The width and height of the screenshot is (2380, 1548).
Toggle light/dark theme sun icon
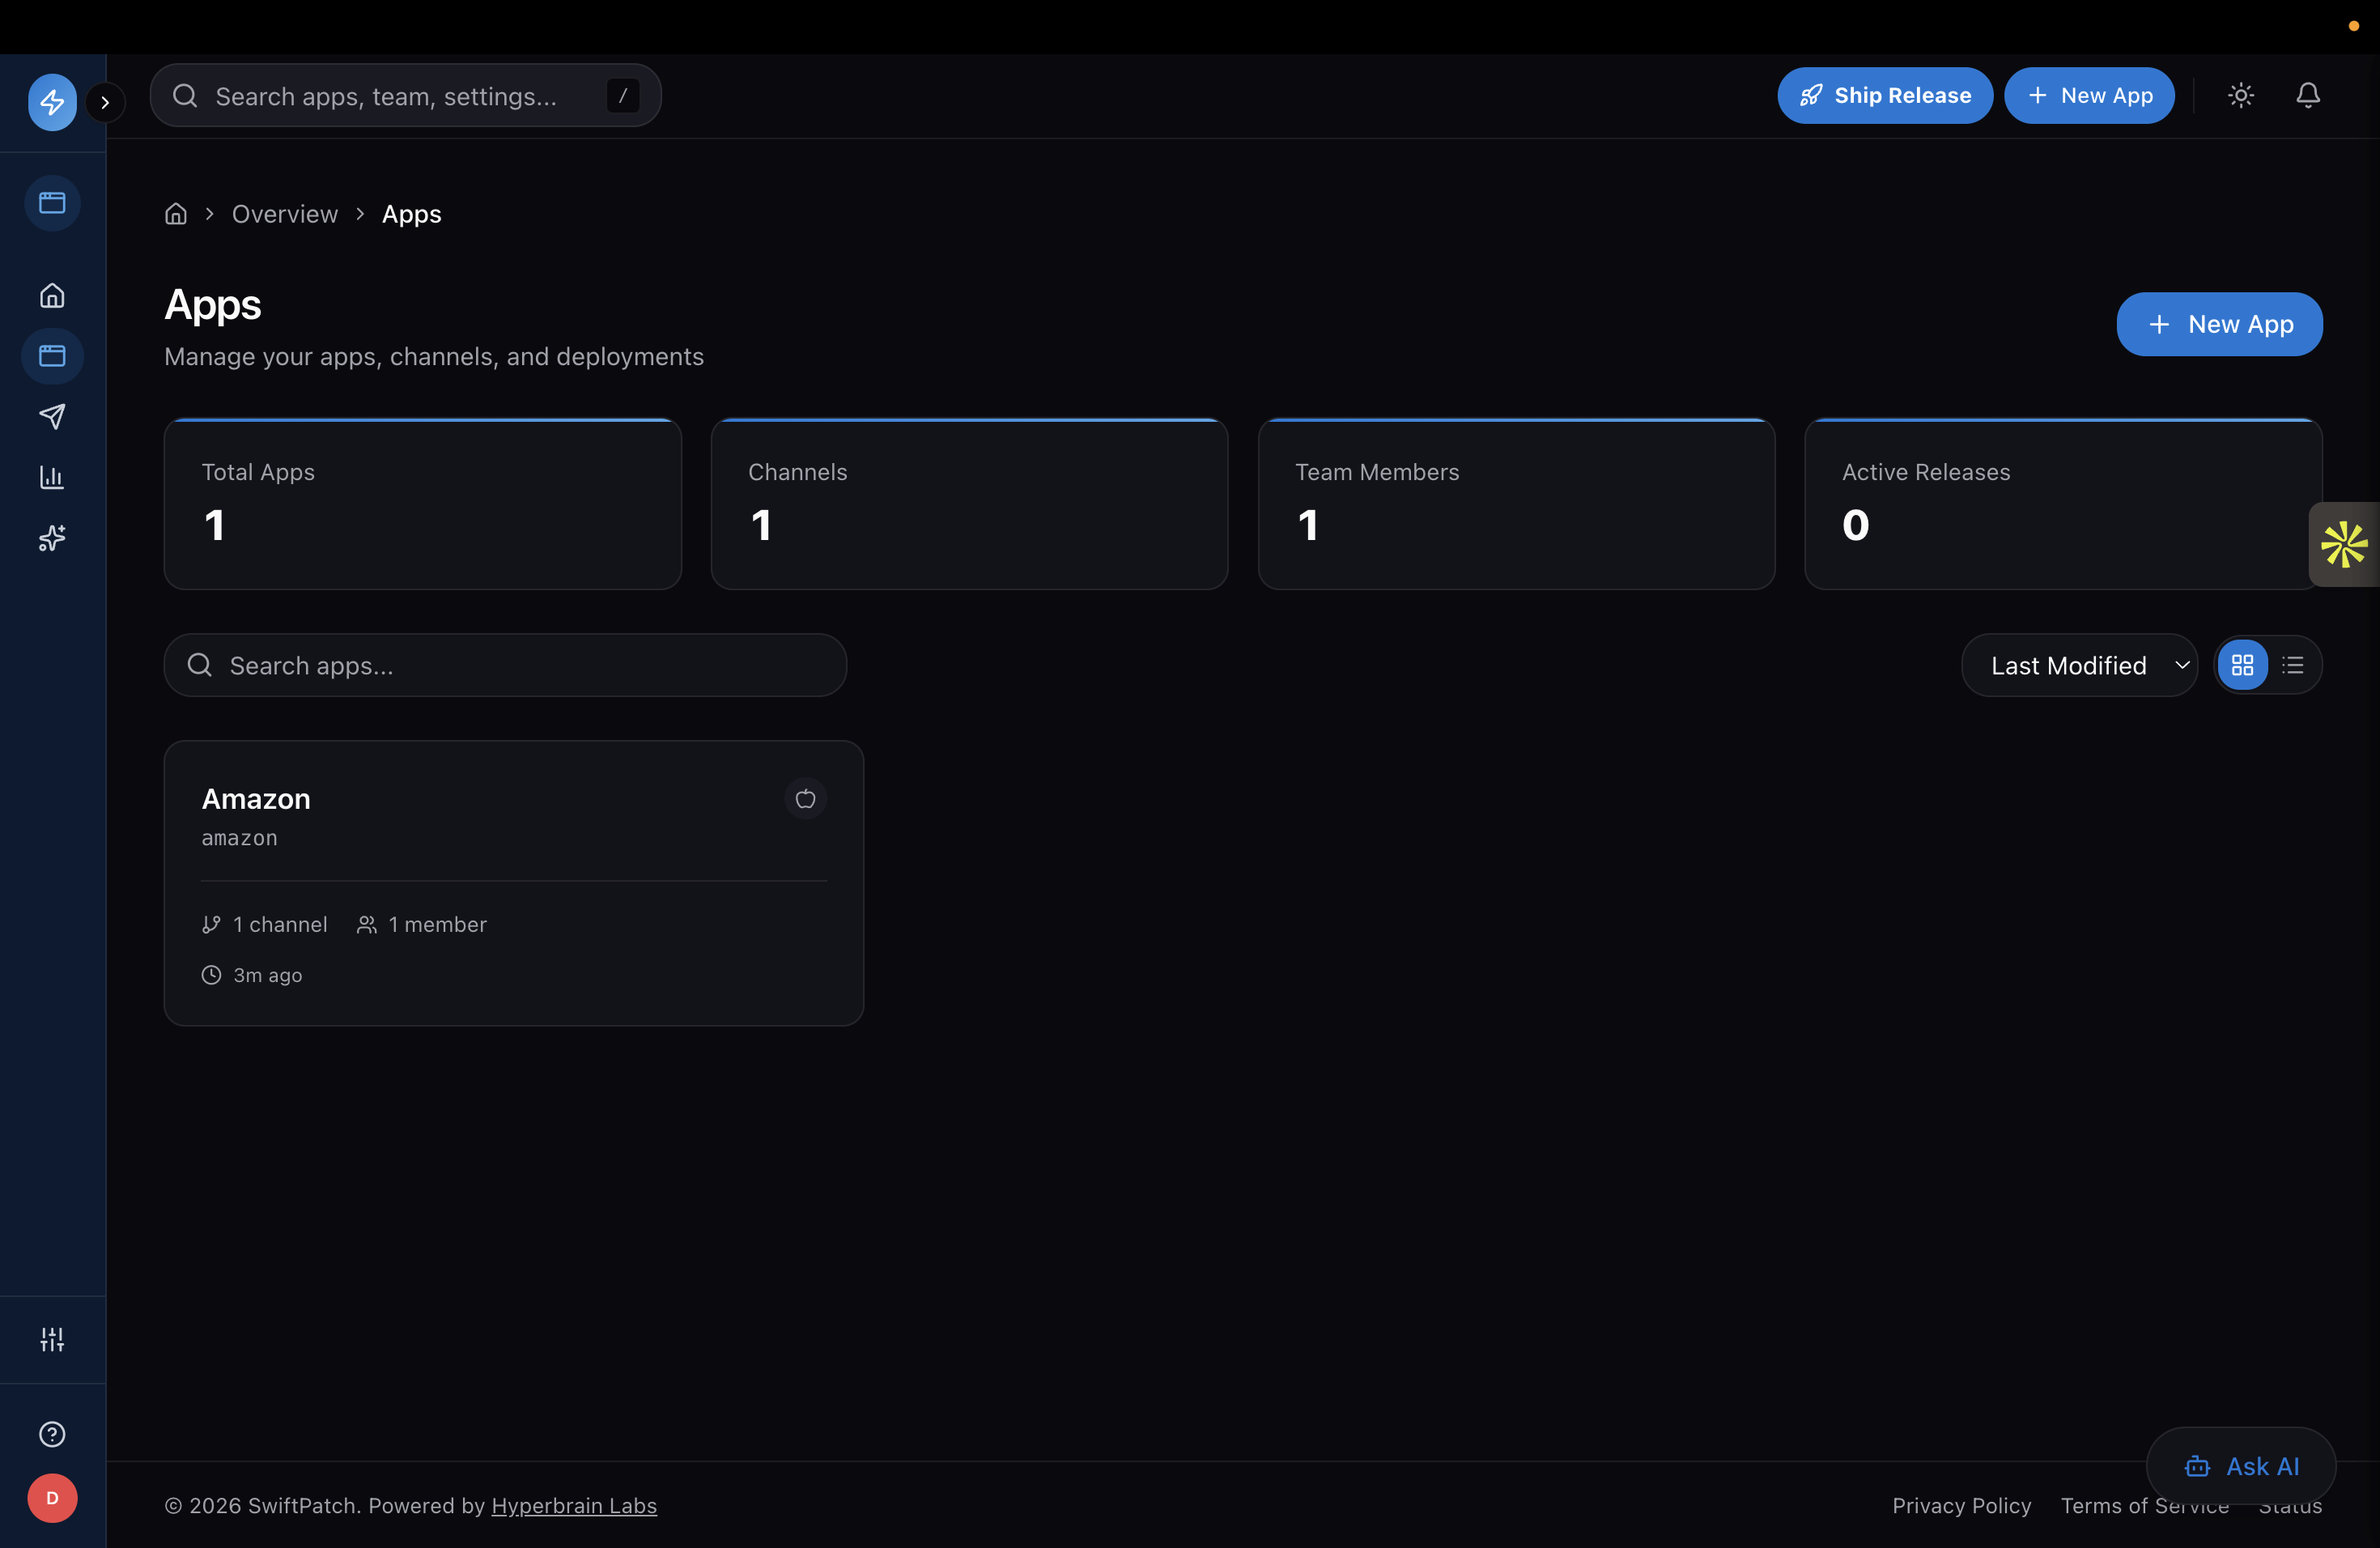[x=2241, y=95]
